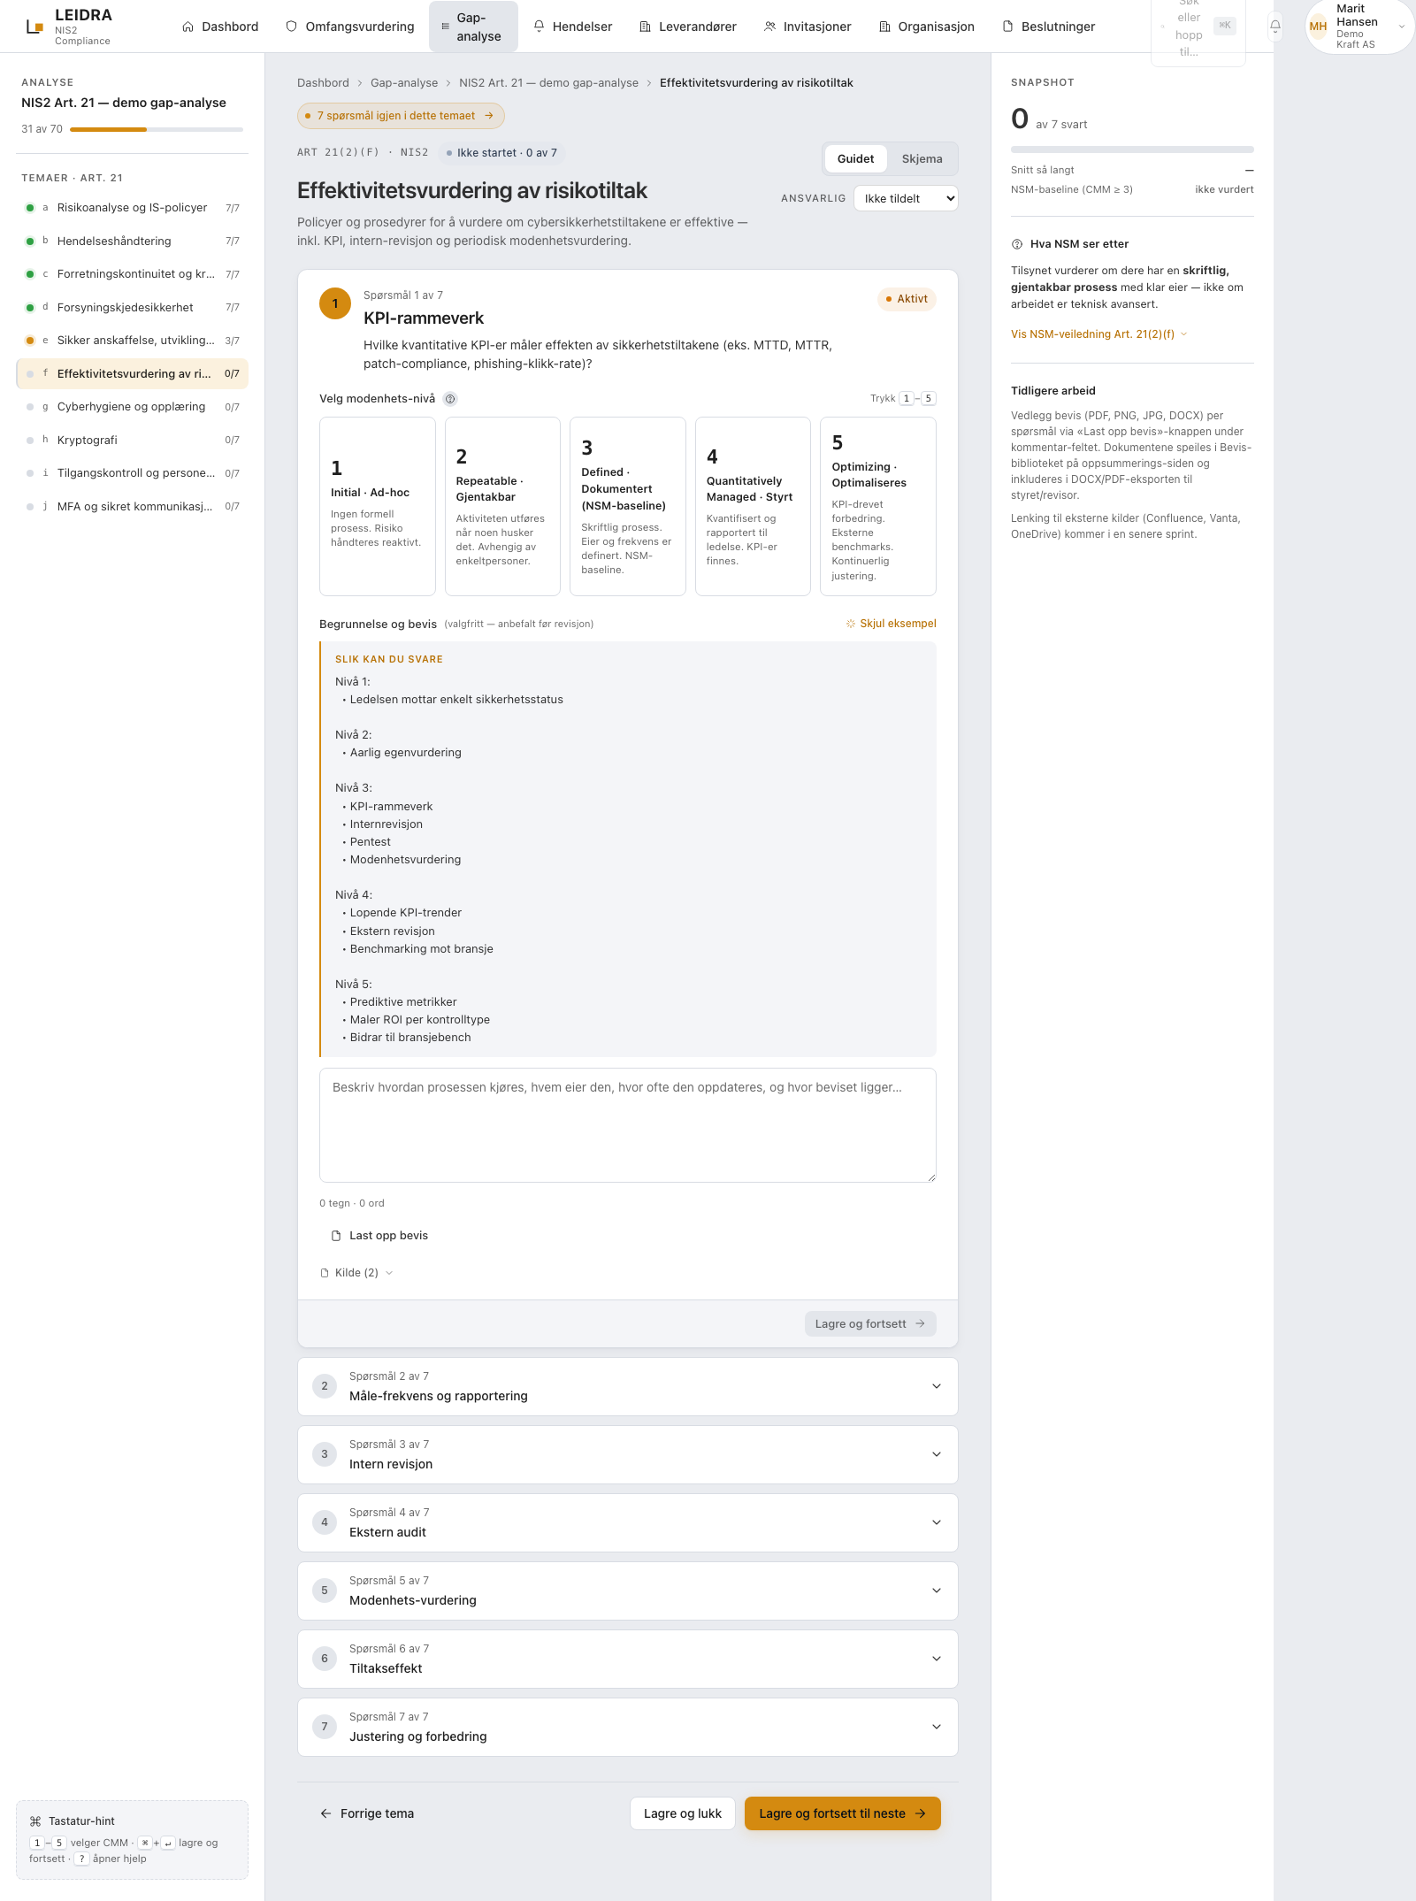Expand question 5 Modenhets-vurdering

coord(628,1591)
